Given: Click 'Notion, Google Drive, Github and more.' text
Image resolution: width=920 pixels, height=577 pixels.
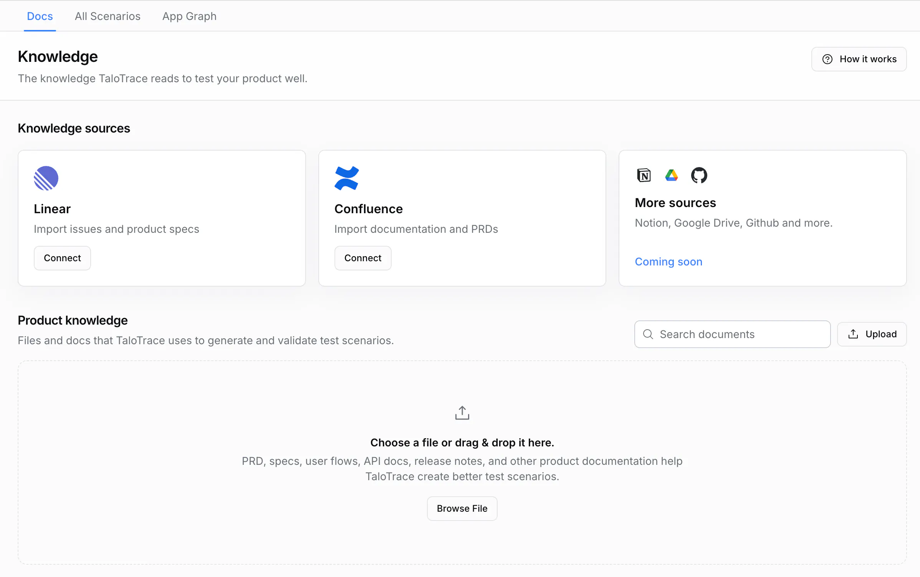Looking at the screenshot, I should click(734, 223).
